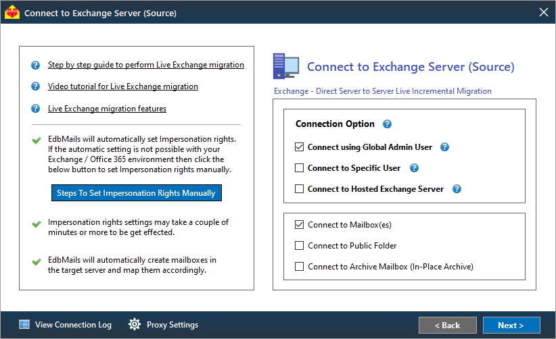
Task: Click the View Connection Log list icon
Action: click(24, 325)
